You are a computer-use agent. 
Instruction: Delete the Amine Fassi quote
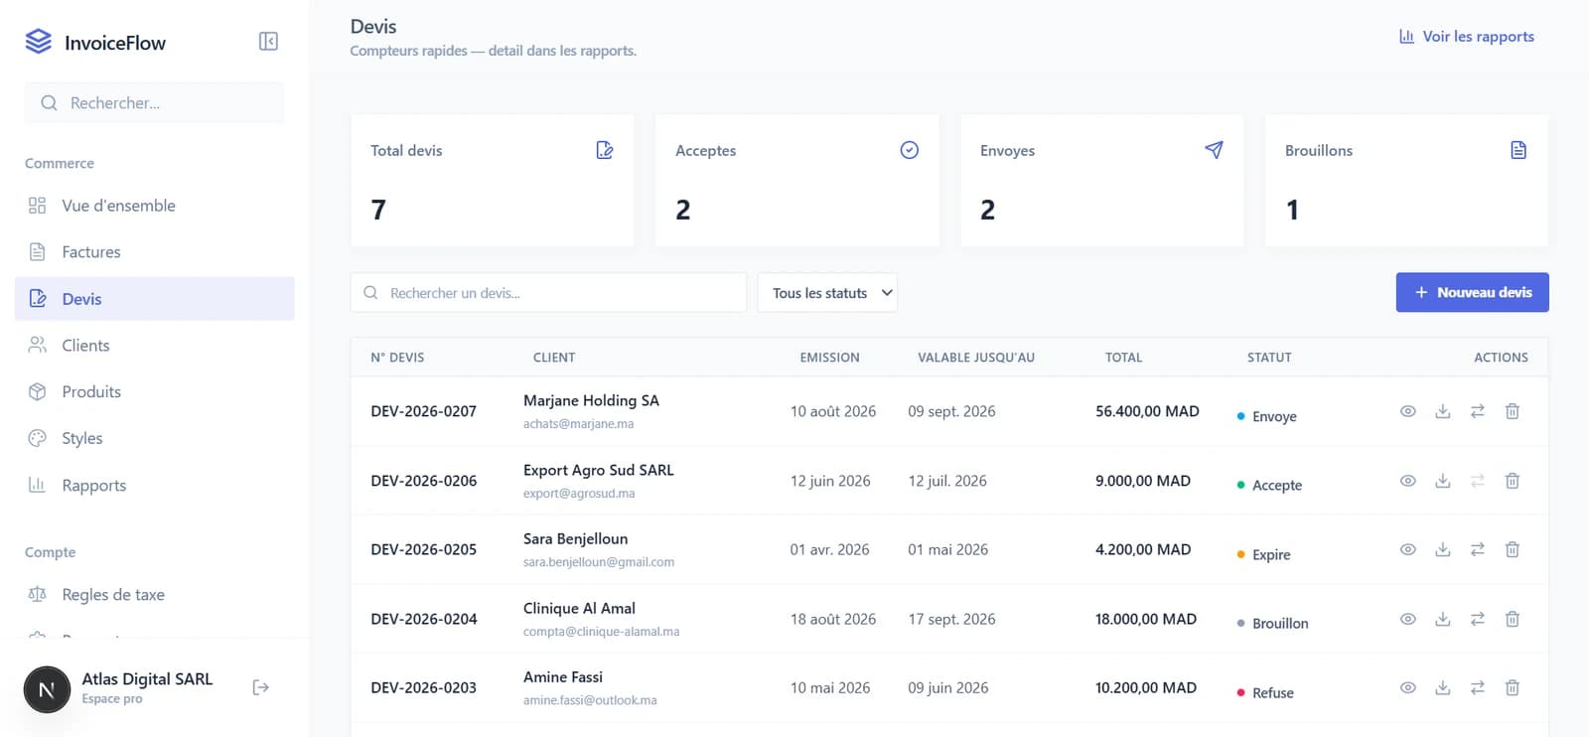(x=1513, y=687)
